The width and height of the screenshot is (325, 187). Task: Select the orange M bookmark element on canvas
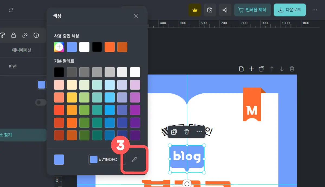(x=252, y=104)
